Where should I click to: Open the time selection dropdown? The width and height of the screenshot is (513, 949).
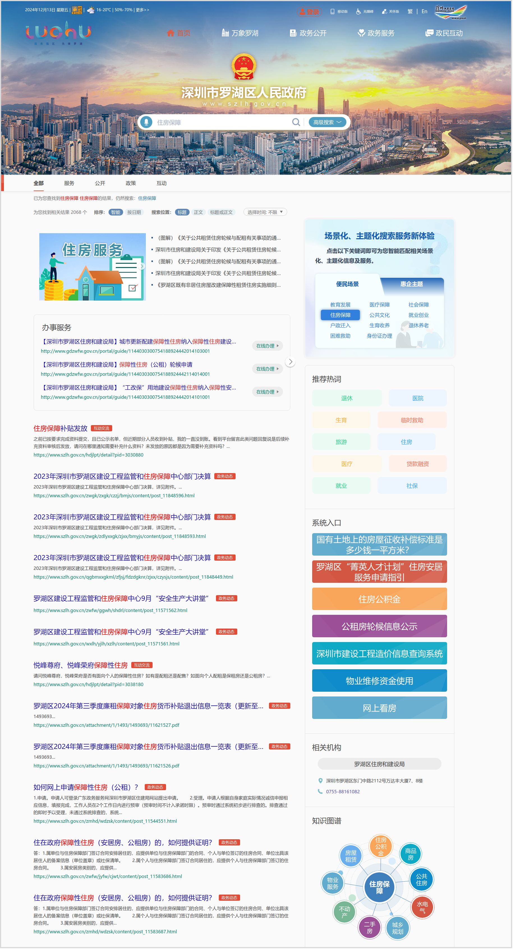265,212
